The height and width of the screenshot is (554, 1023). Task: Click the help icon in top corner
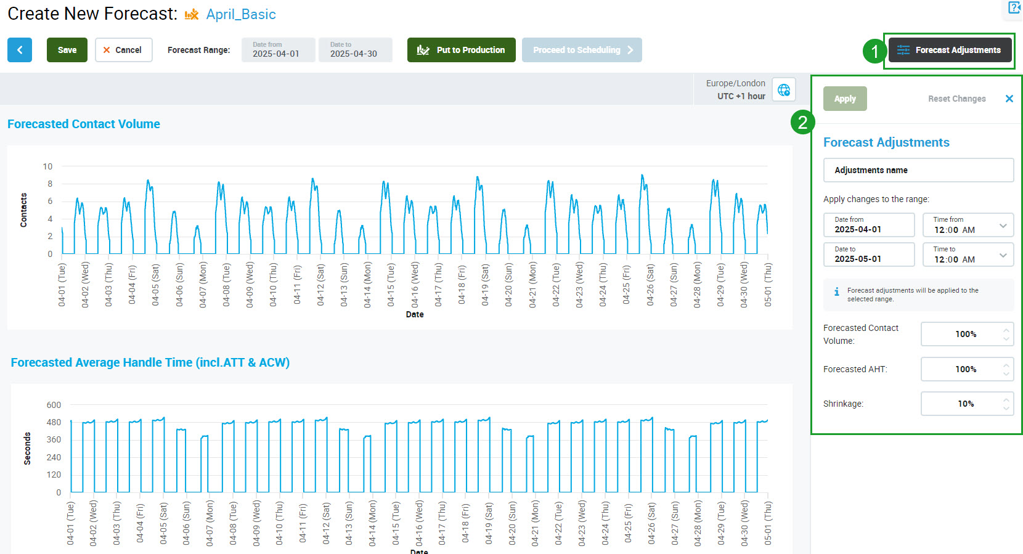pyautogui.click(x=1014, y=7)
